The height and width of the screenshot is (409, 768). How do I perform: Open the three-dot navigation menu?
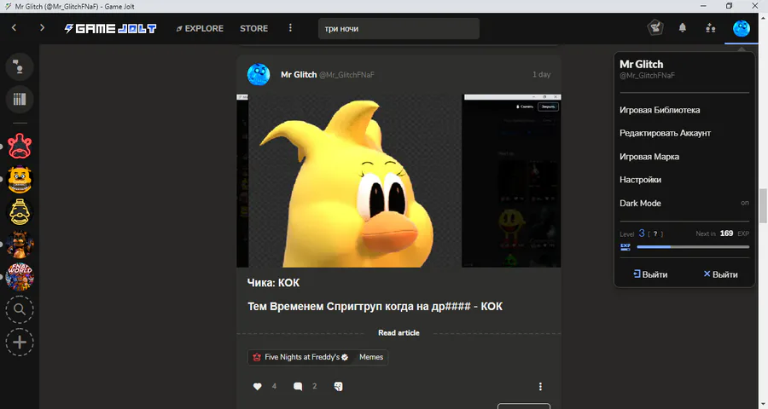tap(290, 28)
